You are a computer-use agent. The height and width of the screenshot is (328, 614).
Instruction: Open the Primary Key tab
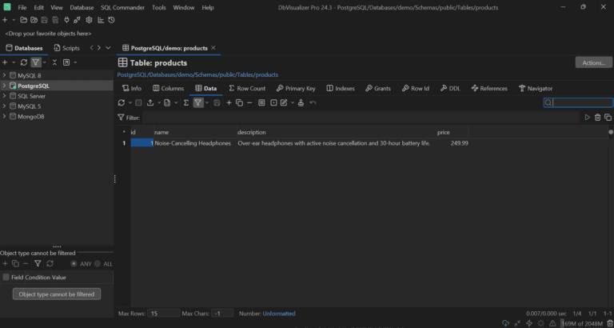296,89
